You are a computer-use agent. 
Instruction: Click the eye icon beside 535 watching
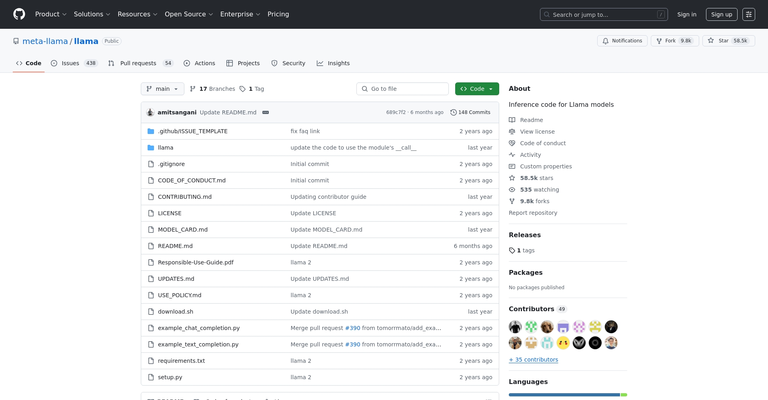(512, 190)
